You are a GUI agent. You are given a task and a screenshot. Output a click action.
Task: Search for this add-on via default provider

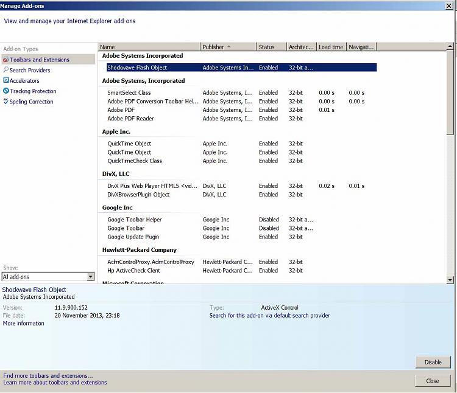coord(269,315)
